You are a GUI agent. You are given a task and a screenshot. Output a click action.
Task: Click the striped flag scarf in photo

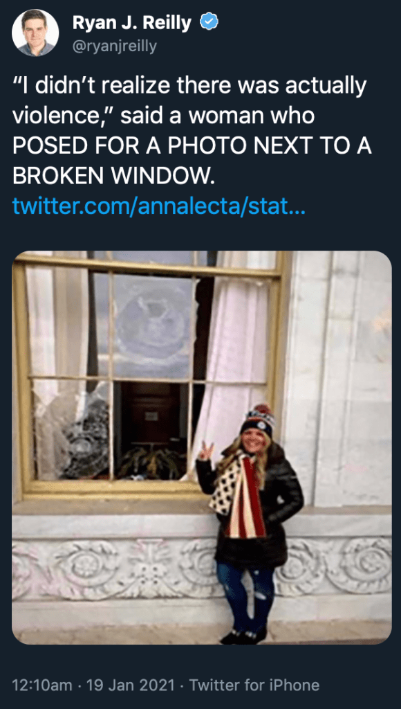(247, 497)
